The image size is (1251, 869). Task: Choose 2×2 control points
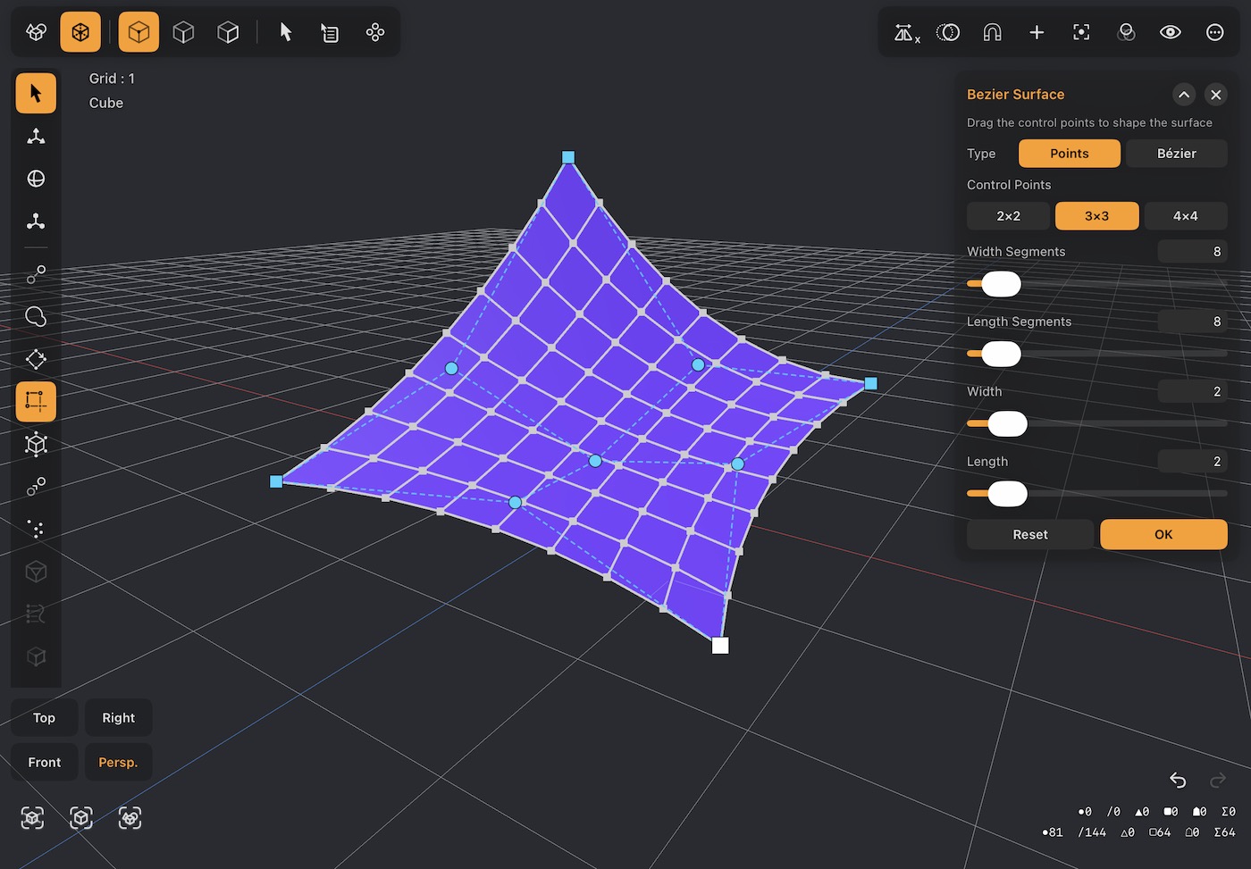click(1008, 216)
